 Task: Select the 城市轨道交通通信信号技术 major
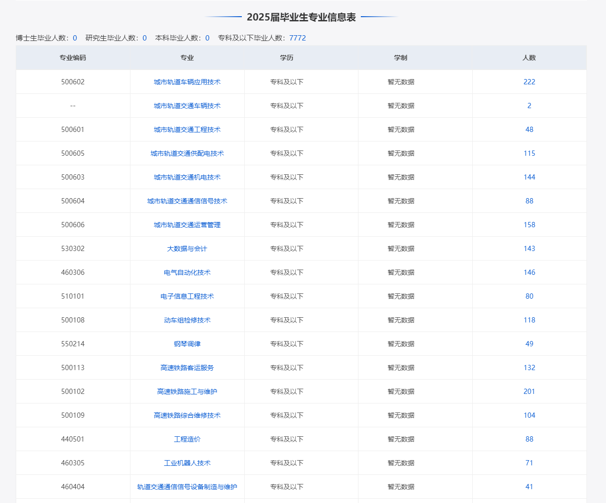(x=187, y=201)
